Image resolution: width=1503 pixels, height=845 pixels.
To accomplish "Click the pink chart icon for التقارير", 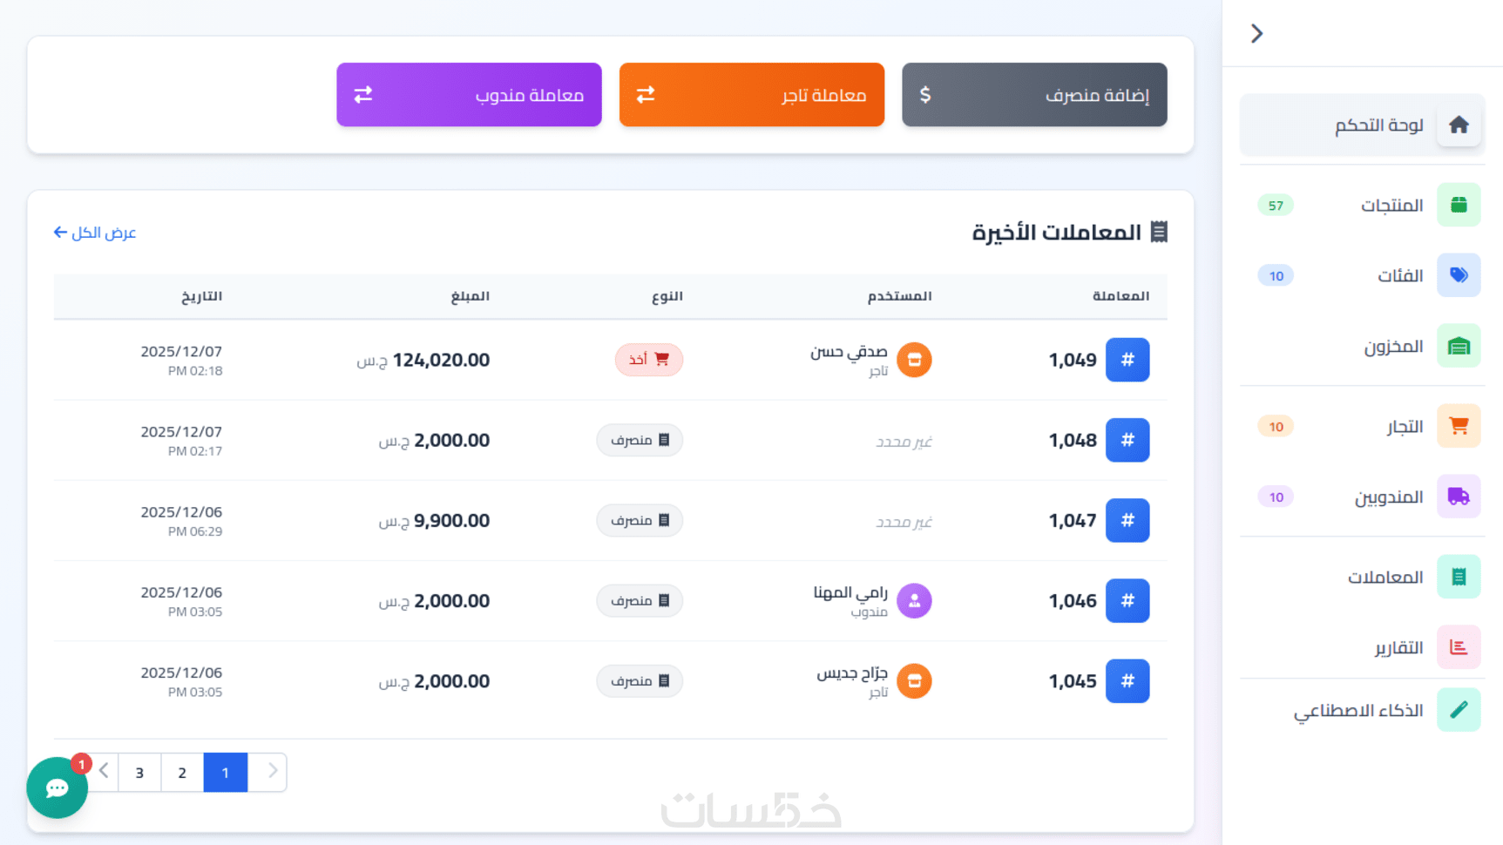I will (x=1458, y=647).
